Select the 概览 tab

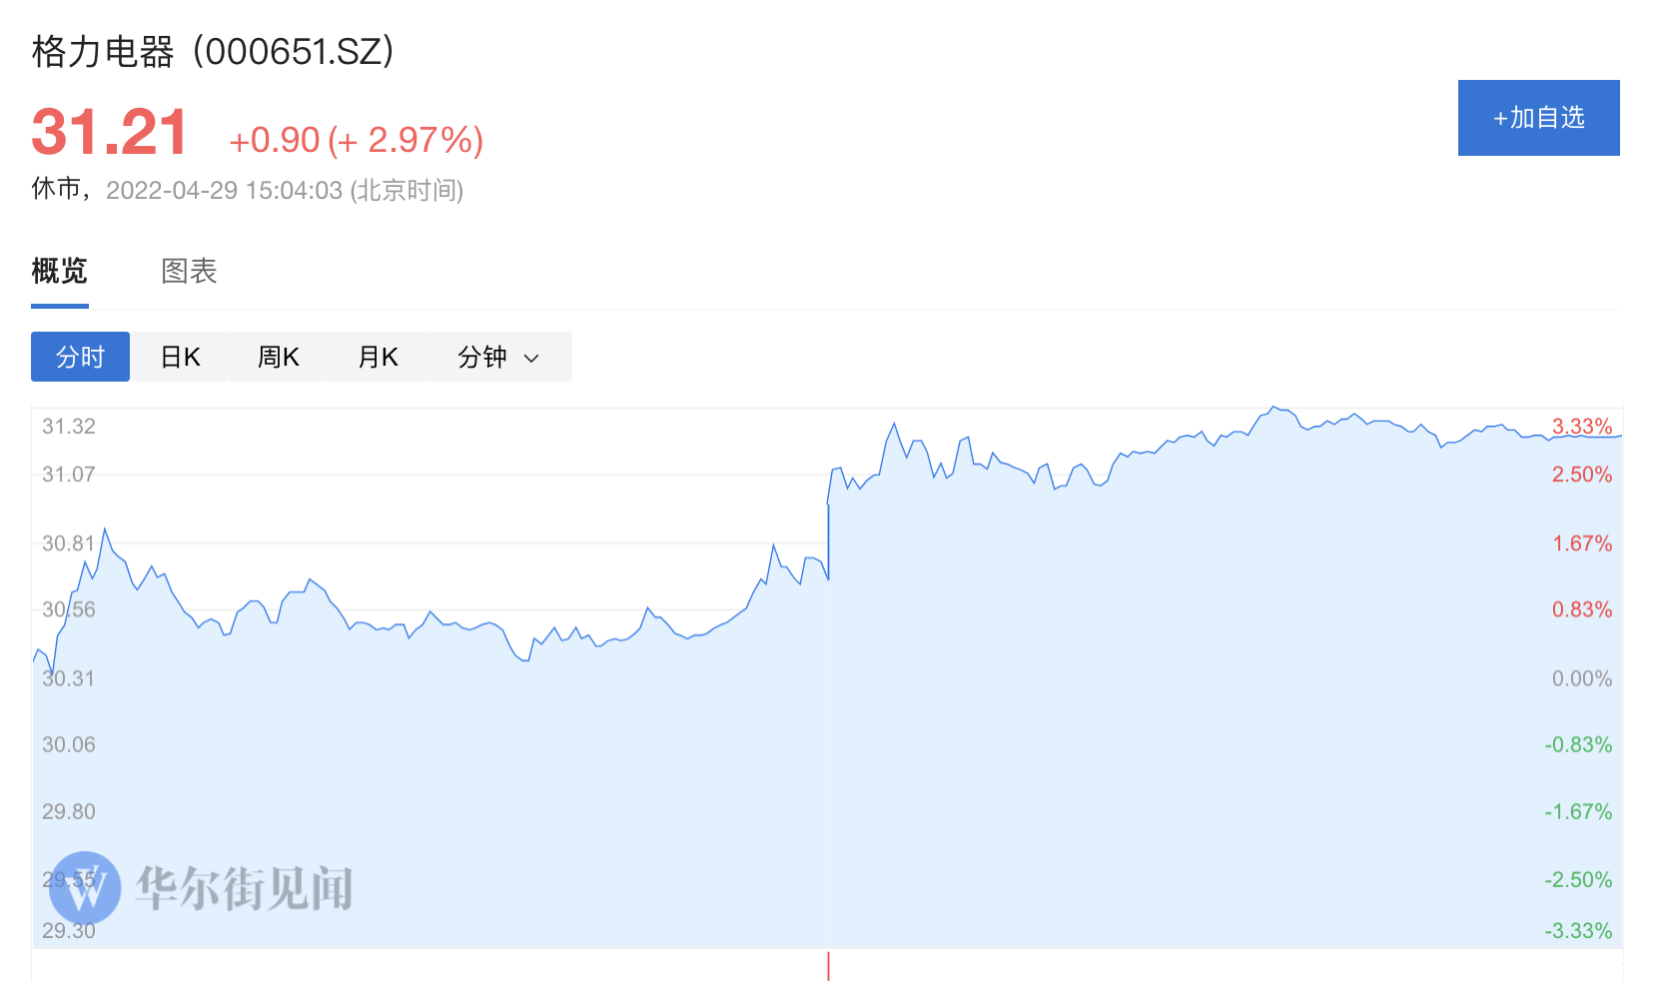tap(60, 271)
